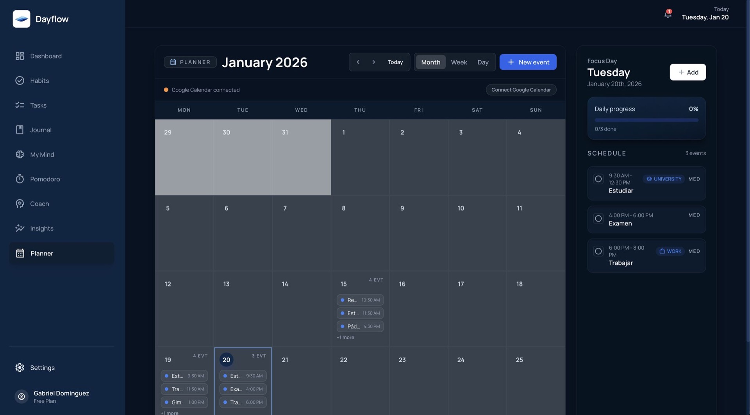Click the Dayflow logo icon
This screenshot has width=750, height=415.
[21, 19]
